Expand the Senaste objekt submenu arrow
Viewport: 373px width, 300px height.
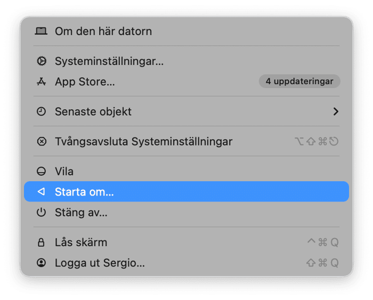(x=336, y=111)
